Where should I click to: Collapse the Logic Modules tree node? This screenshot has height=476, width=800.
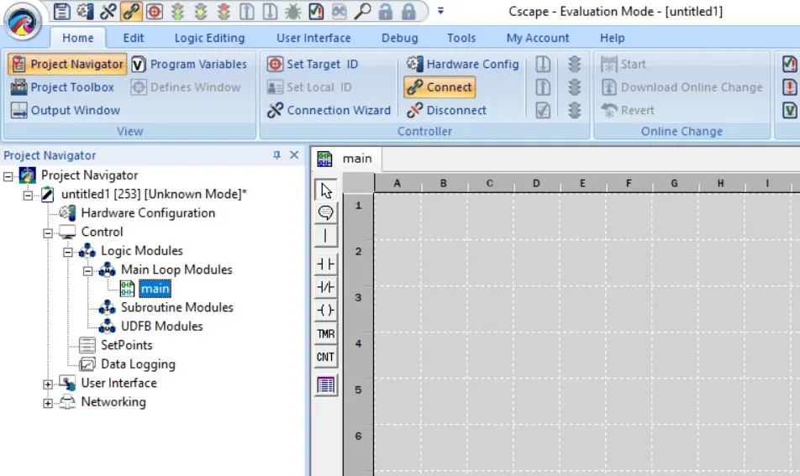click(69, 251)
